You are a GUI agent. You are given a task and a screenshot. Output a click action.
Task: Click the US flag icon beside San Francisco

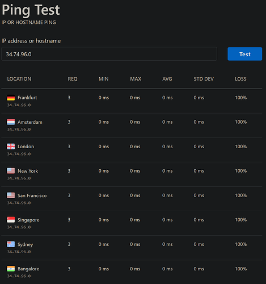coord(11,195)
